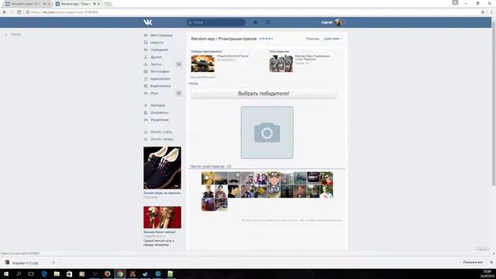The height and width of the screenshot is (279, 496).
Task: Open new tab button
Action: click(108, 4)
